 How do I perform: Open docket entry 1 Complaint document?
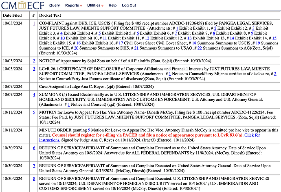(34, 23)
